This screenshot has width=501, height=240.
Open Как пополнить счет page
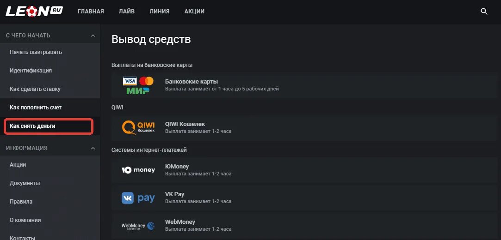(50, 108)
